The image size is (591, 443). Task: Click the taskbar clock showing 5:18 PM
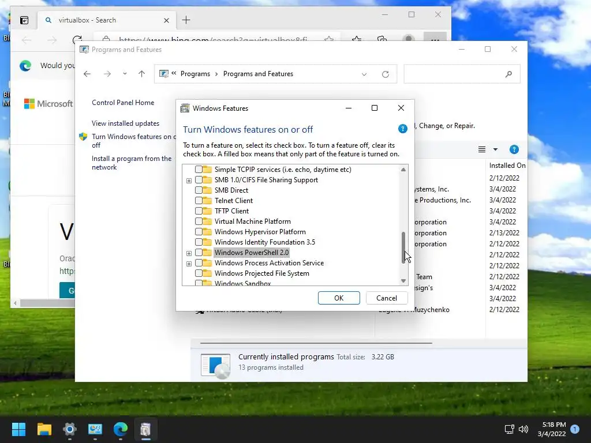click(551, 429)
